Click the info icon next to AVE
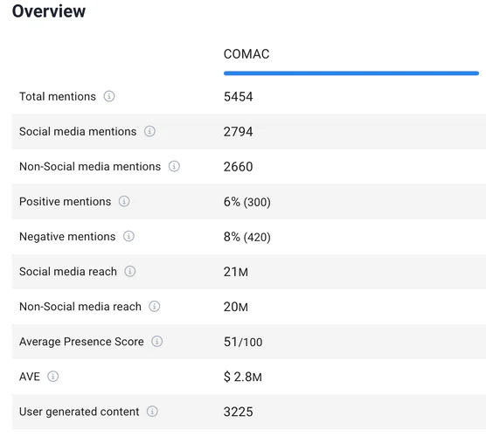 (52, 376)
